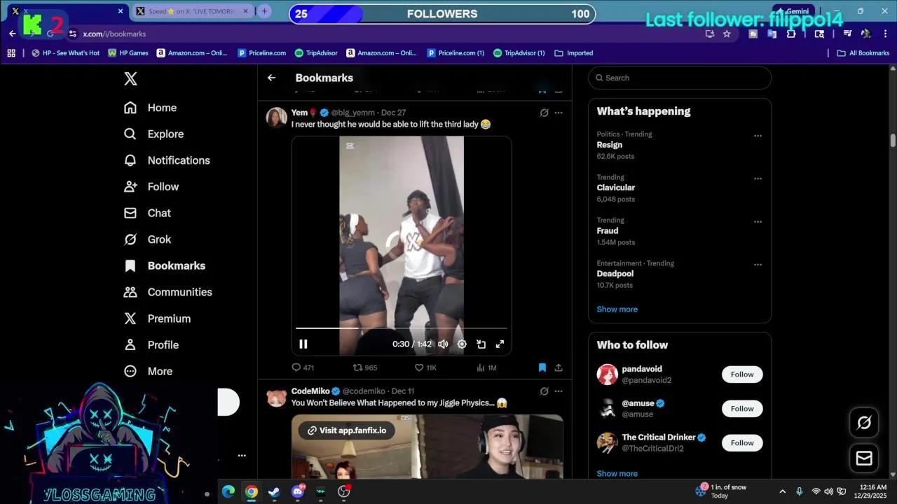Toggle picture-in-picture on video
The width and height of the screenshot is (897, 504).
point(481,344)
